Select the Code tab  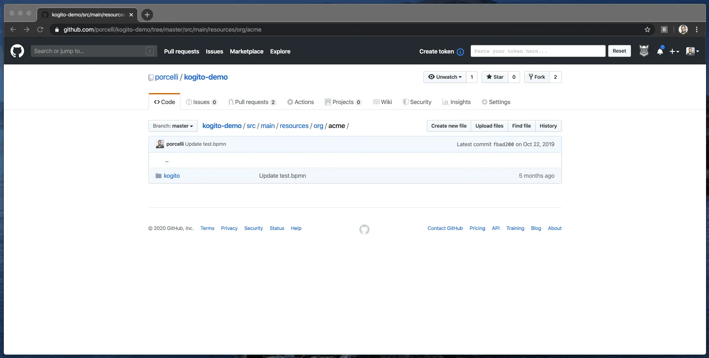pyautogui.click(x=164, y=102)
